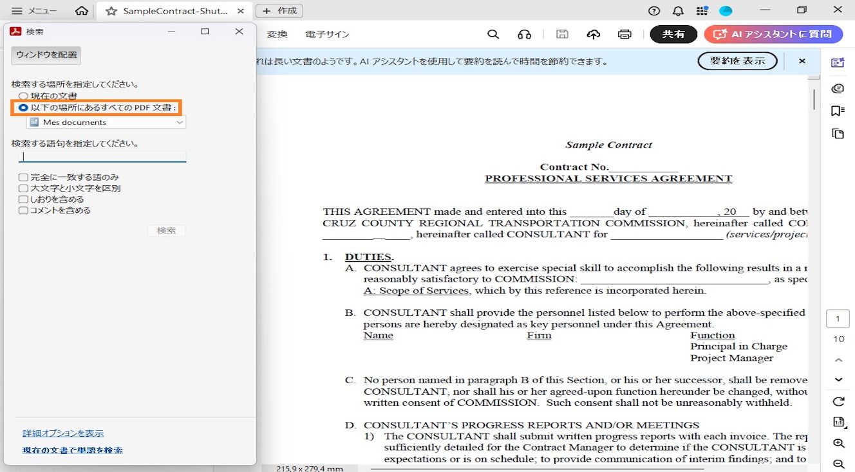Open the hamburger メニュー menu
The image size is (855, 472).
34,11
